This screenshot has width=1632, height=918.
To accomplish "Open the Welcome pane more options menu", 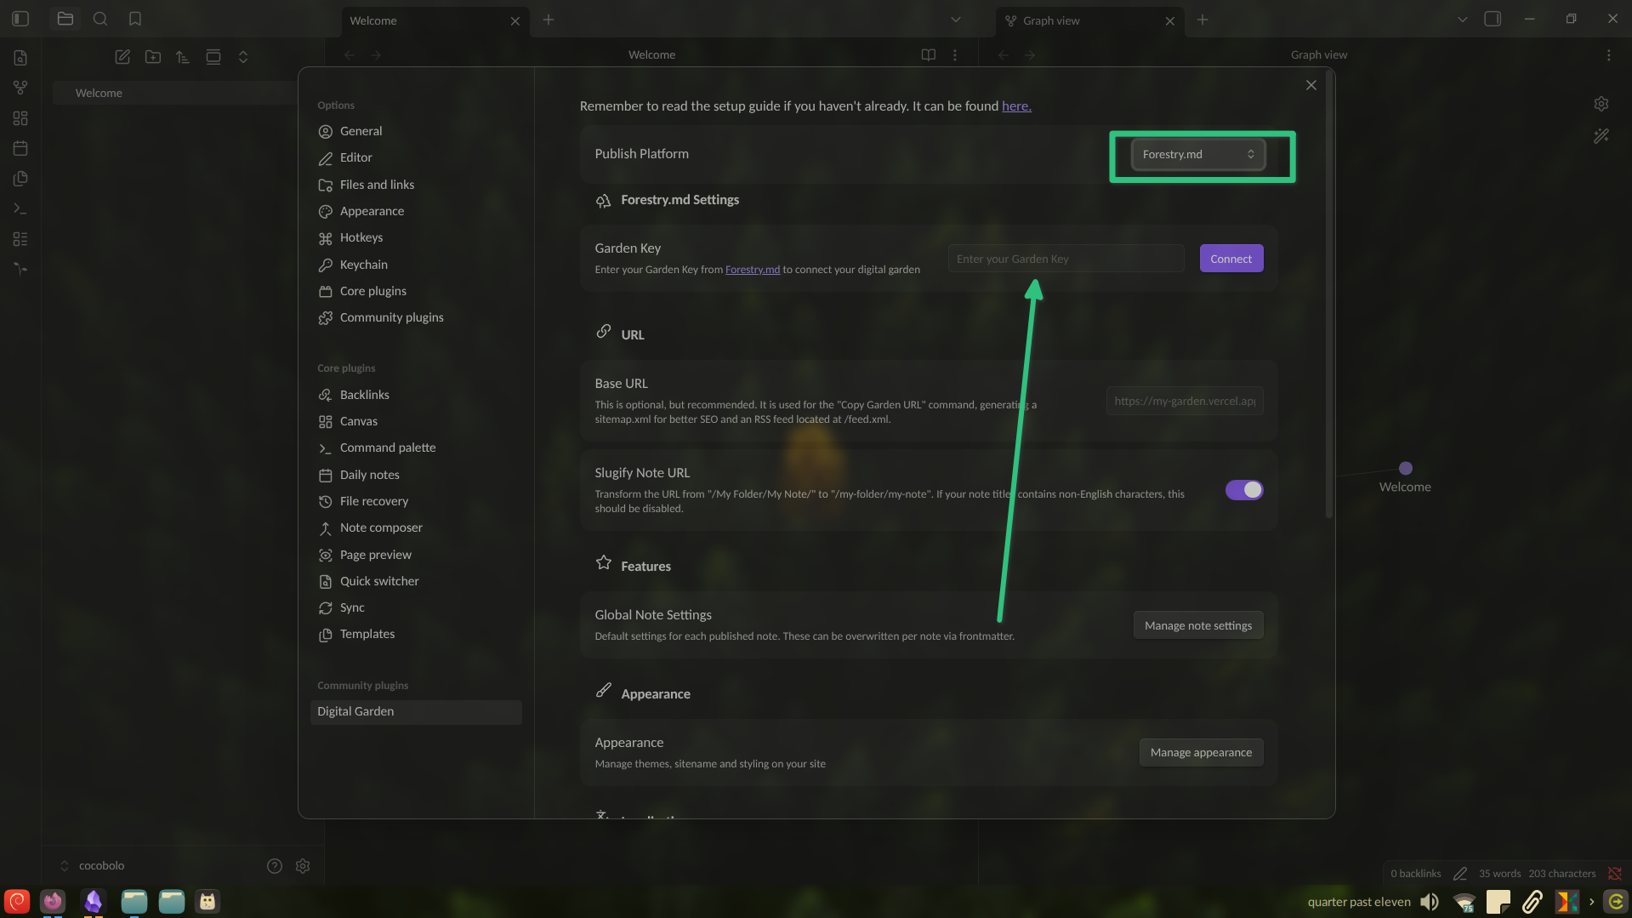I will coord(955,55).
